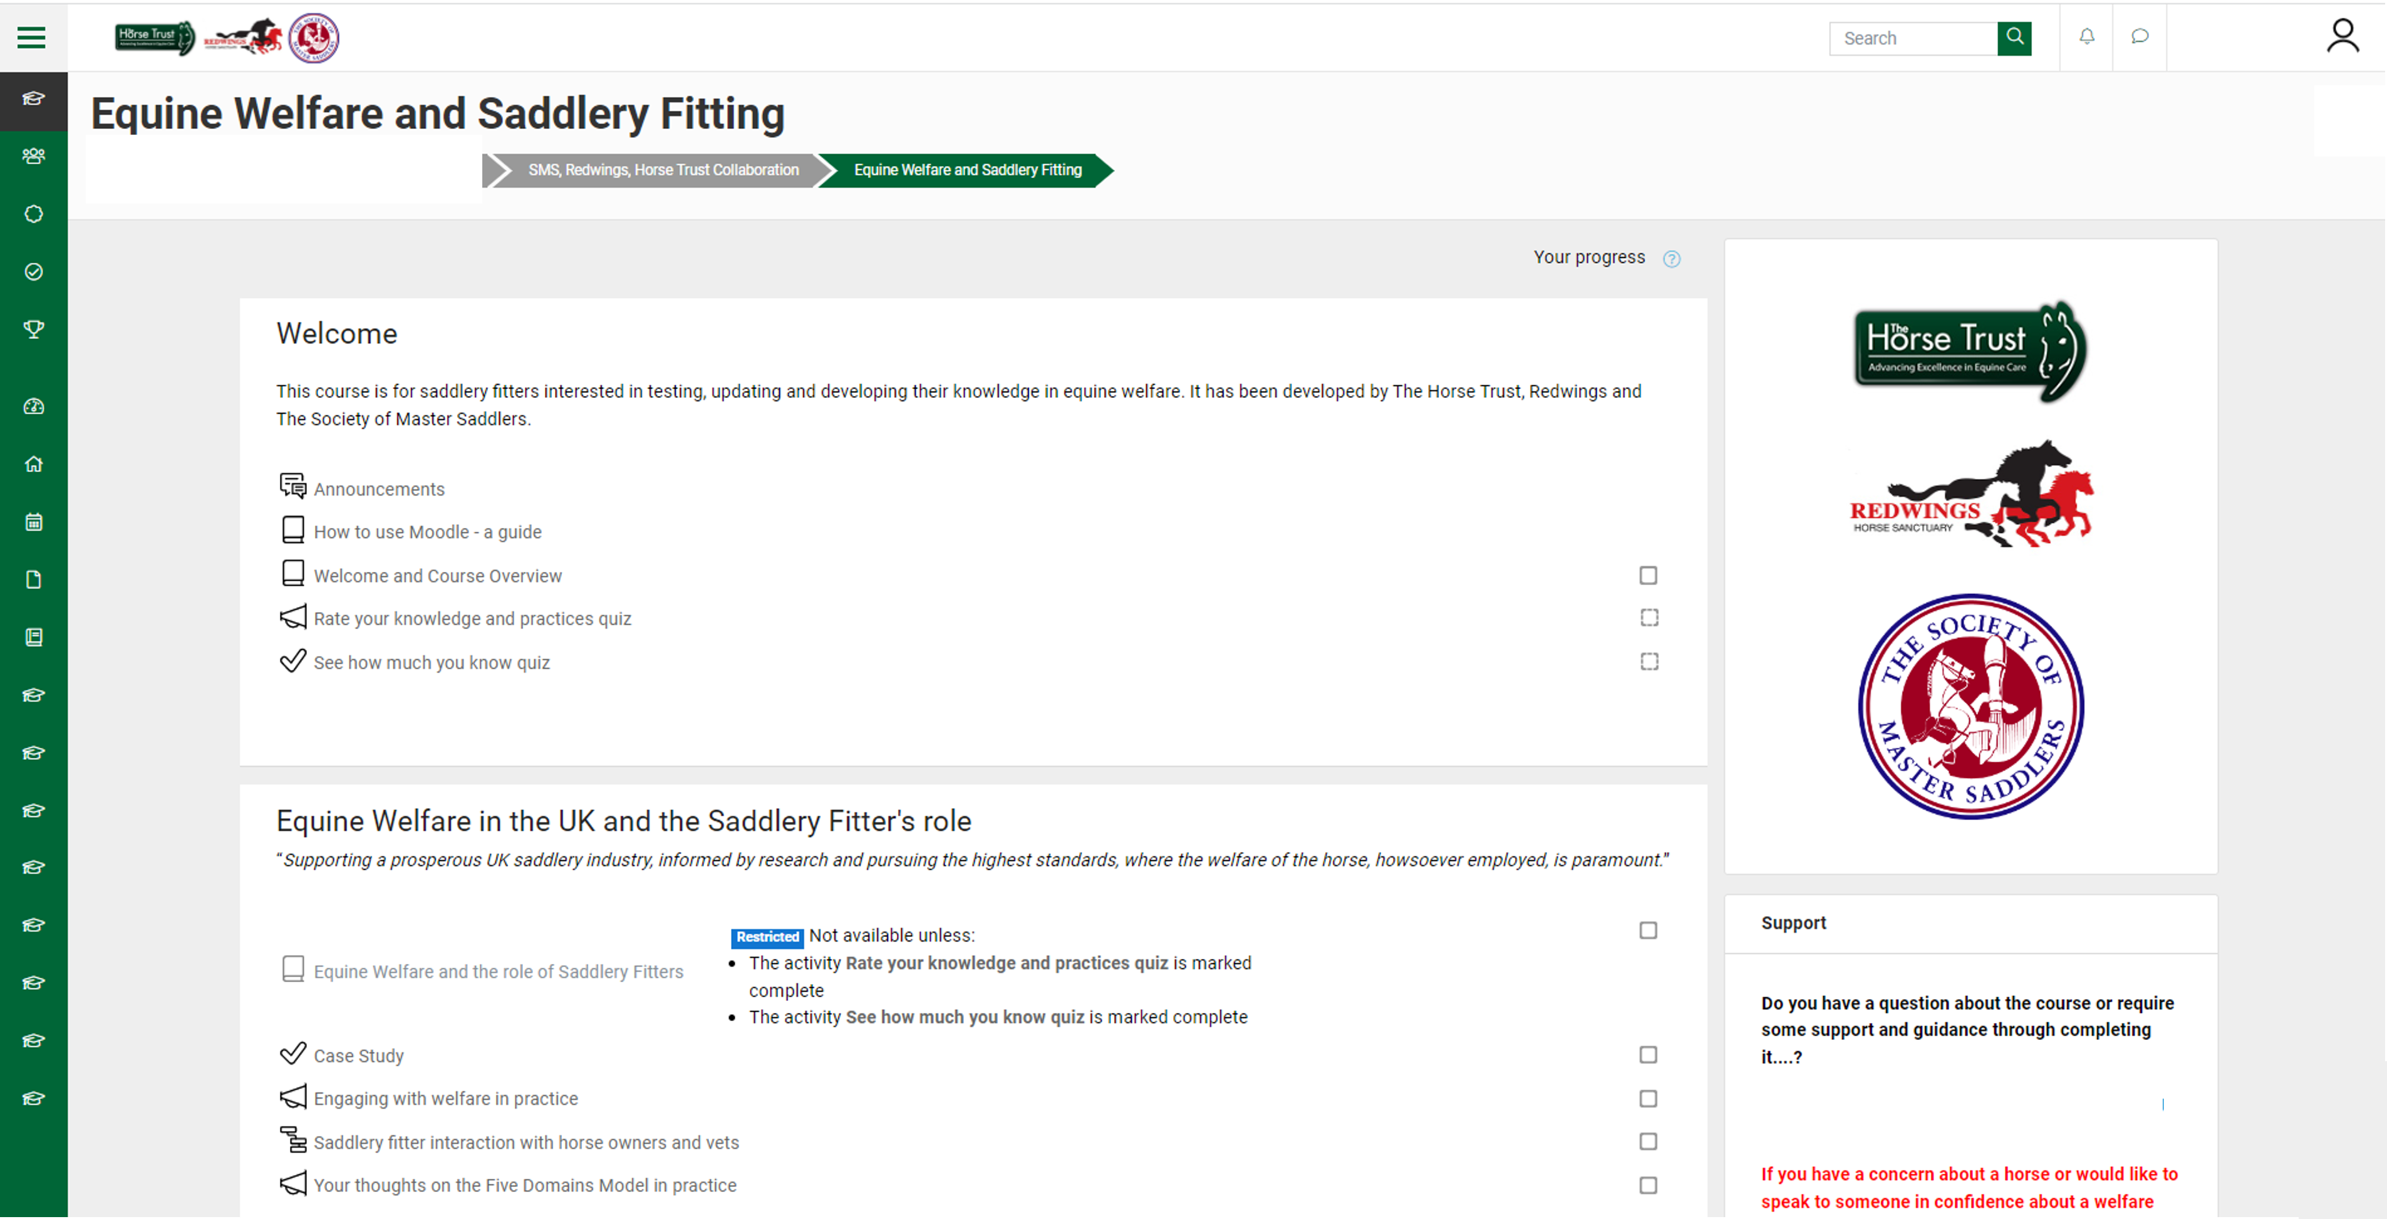
Task: Select Equine Welfare and Saddlery Fitting breadcrumb
Action: [x=966, y=170]
